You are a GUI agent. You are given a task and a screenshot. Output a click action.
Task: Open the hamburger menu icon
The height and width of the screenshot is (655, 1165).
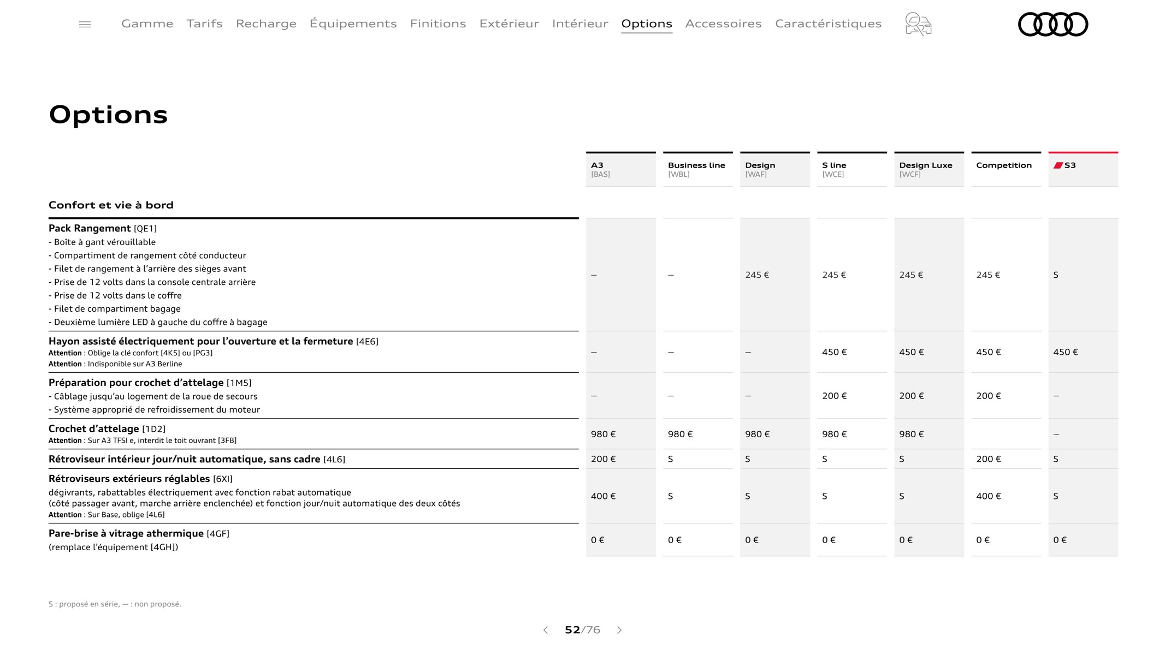pos(85,25)
